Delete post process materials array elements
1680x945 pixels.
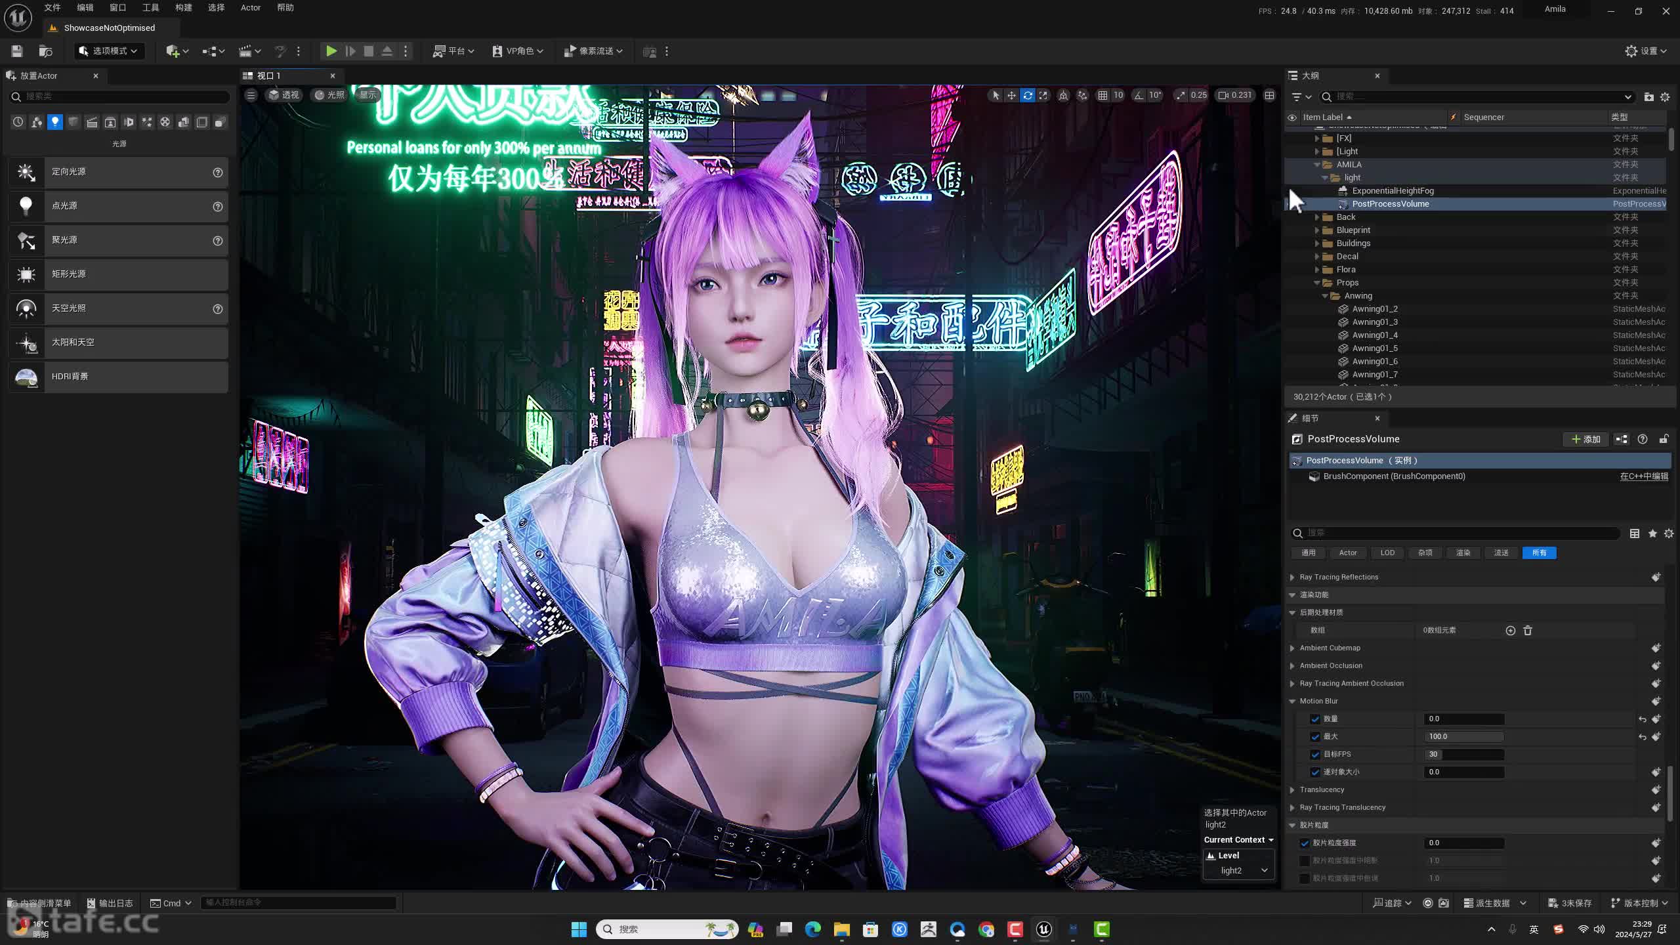point(1528,631)
